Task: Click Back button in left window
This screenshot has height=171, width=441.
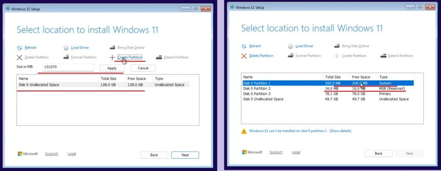Action: [154, 155]
